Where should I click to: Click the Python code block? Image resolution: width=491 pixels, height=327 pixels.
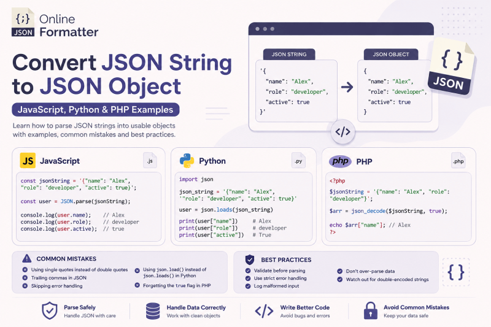click(x=244, y=207)
